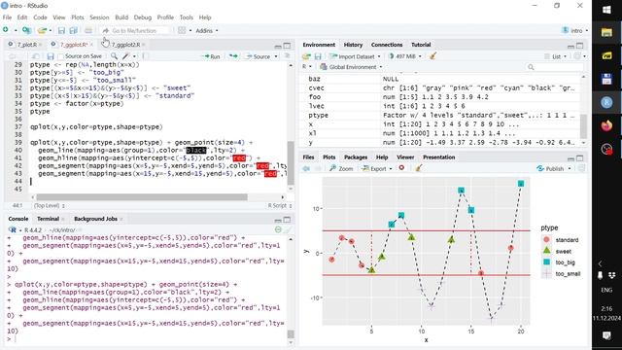Close the 7_ggplot.R tab
Screen dimensions: 622x350
[x=91, y=45]
